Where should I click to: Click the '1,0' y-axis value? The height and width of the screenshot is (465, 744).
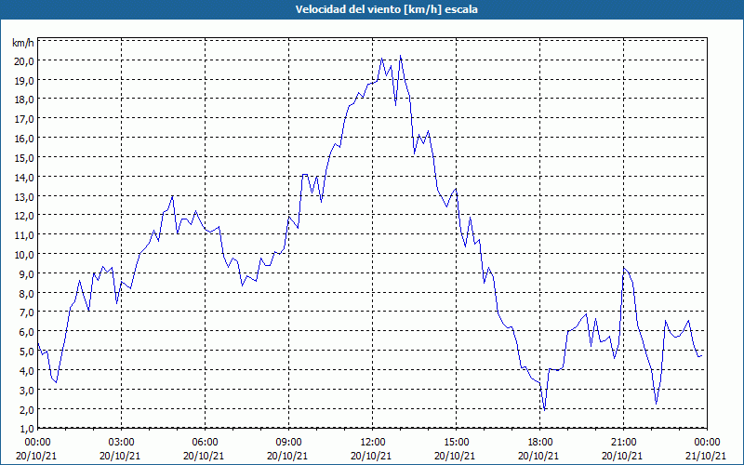[x=27, y=429]
